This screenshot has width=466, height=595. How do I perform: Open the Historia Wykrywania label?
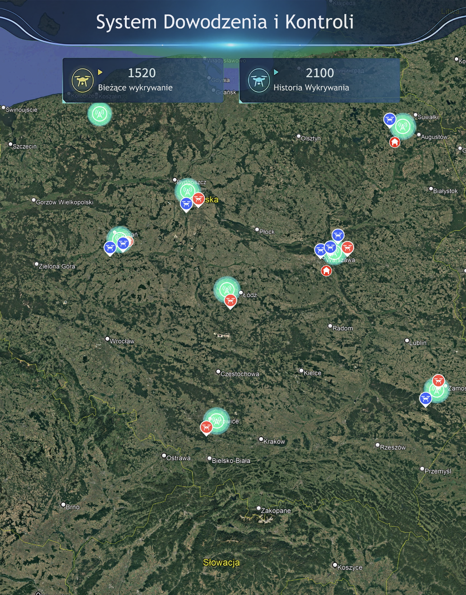311,88
